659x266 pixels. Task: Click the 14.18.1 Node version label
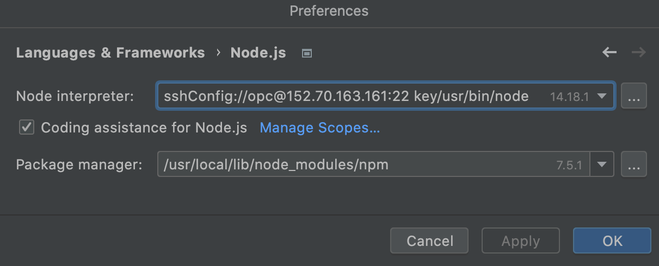coord(570,97)
